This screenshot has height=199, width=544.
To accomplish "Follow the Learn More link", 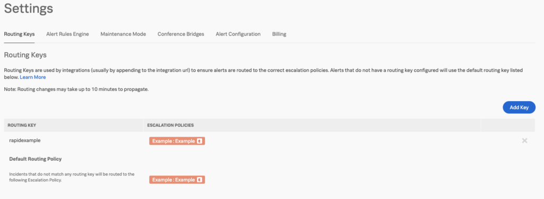I will [x=32, y=77].
